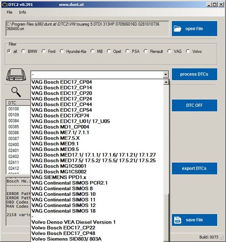Select the BMW filter radio button
Image resolution: width=226 pixels, height=242 pixels.
24,51
